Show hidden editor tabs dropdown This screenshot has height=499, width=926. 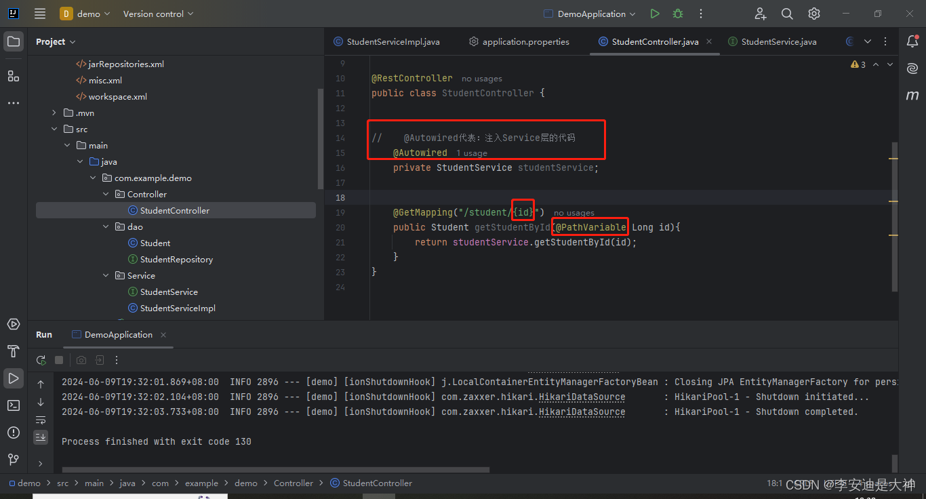point(867,41)
